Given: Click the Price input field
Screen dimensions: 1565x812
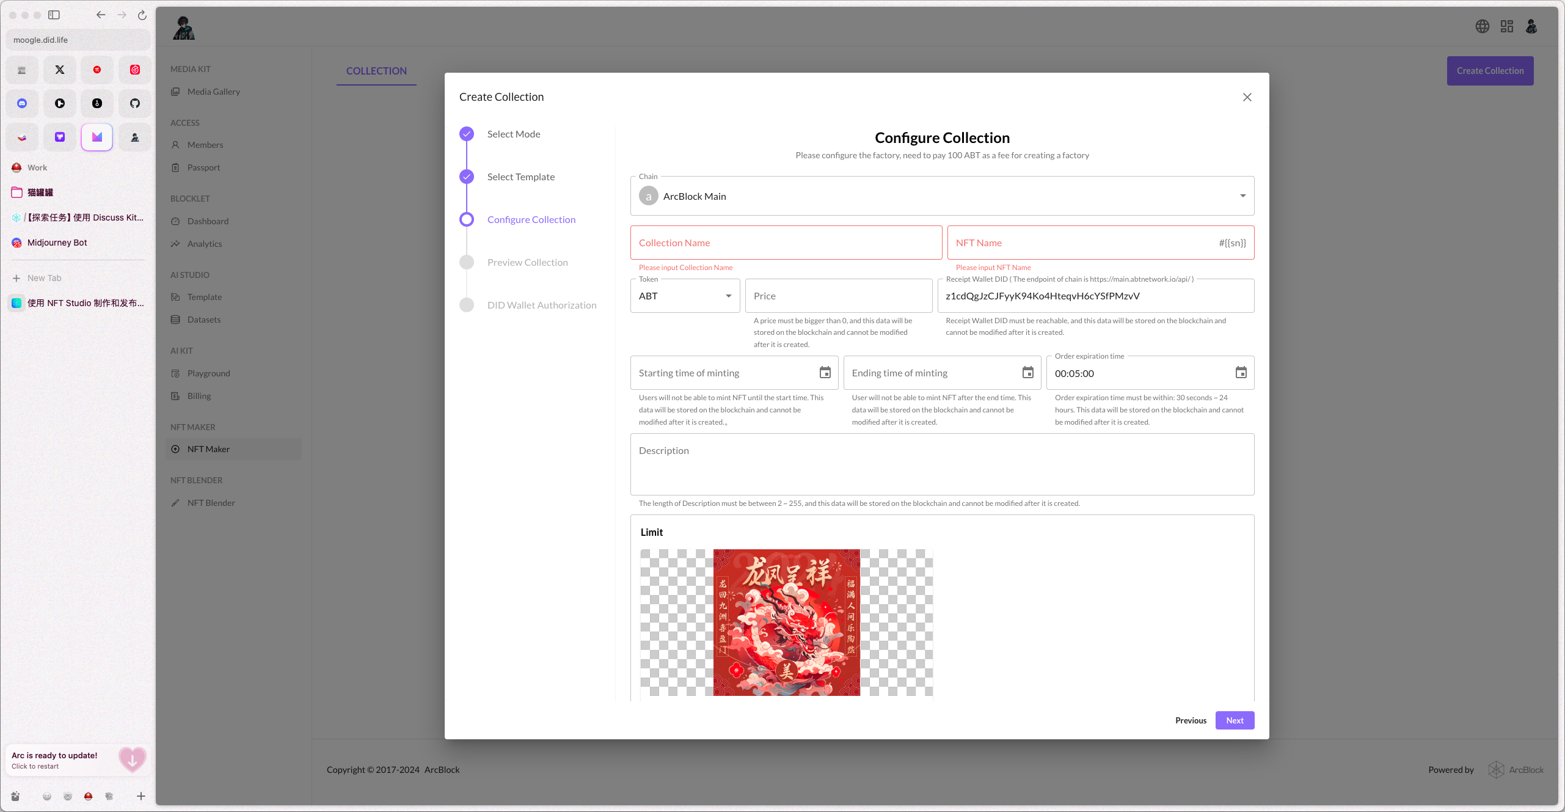Looking at the screenshot, I should click(838, 296).
